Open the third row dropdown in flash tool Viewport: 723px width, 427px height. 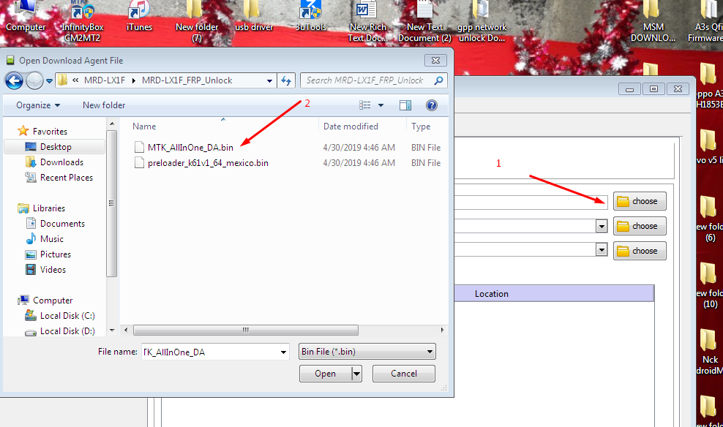pyautogui.click(x=602, y=250)
